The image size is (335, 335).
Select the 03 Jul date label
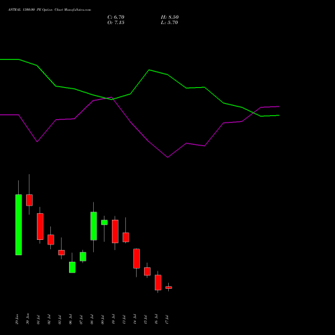[x=60, y=320]
